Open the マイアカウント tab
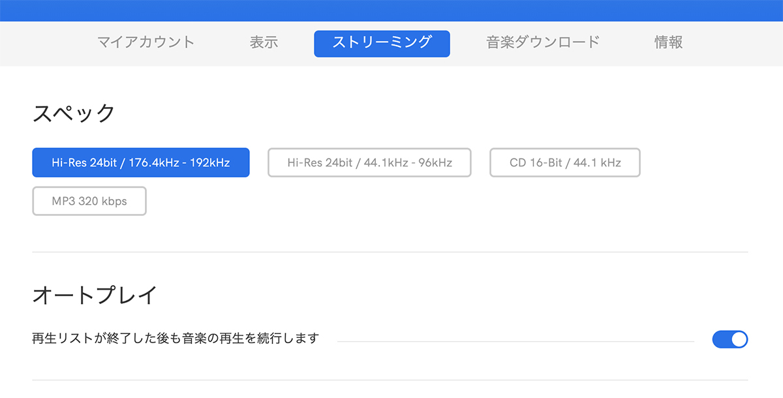783x398 pixels. tap(146, 42)
